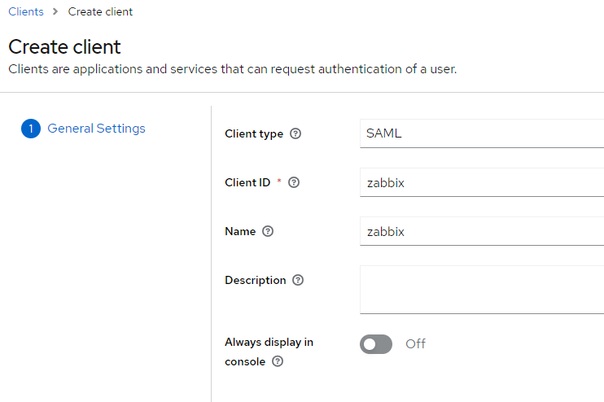Toggle Always display in console switch
Screen dimensions: 604x402
(376, 344)
